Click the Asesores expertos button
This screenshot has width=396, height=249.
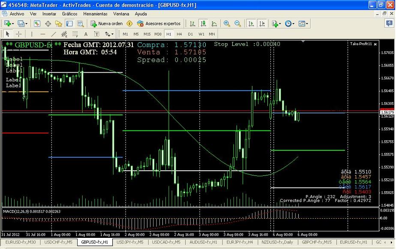[x=159, y=24]
